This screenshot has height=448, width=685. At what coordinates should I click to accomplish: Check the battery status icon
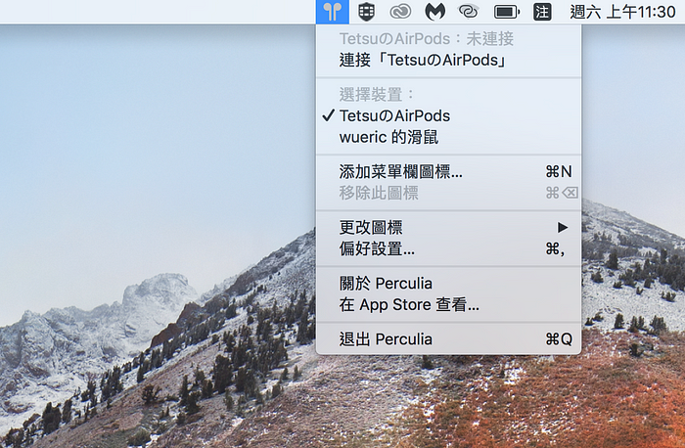(x=506, y=12)
